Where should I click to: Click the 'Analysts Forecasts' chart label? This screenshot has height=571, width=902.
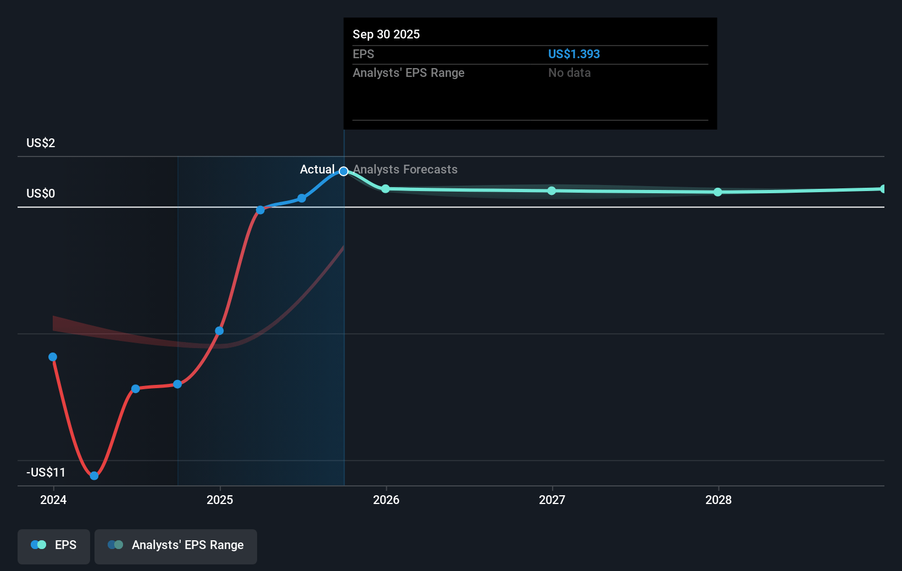click(x=405, y=170)
